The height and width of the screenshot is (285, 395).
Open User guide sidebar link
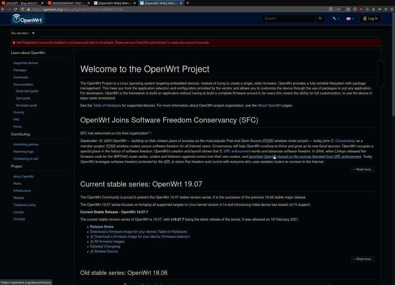(x=23, y=98)
